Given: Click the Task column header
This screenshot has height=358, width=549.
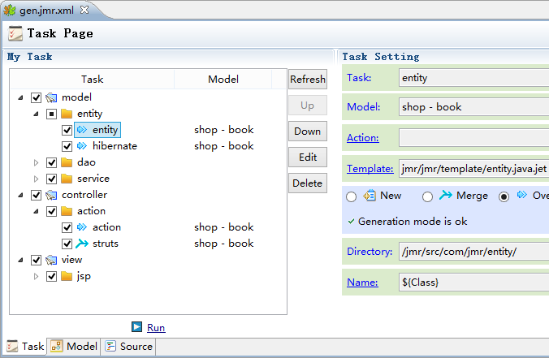Looking at the screenshot, I should tap(92, 79).
